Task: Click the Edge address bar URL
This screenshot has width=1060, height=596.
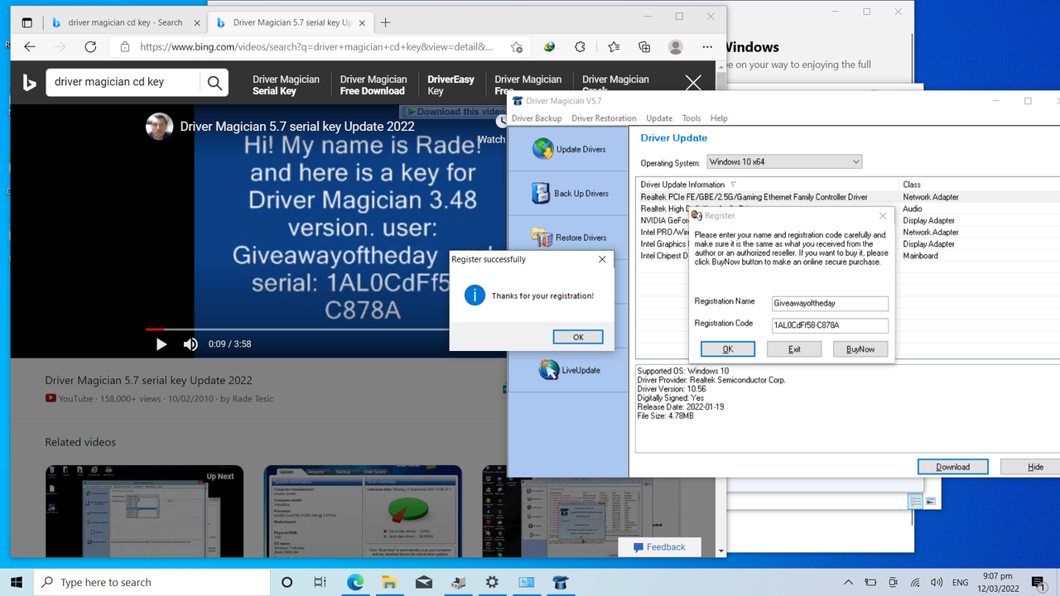Action: click(316, 47)
